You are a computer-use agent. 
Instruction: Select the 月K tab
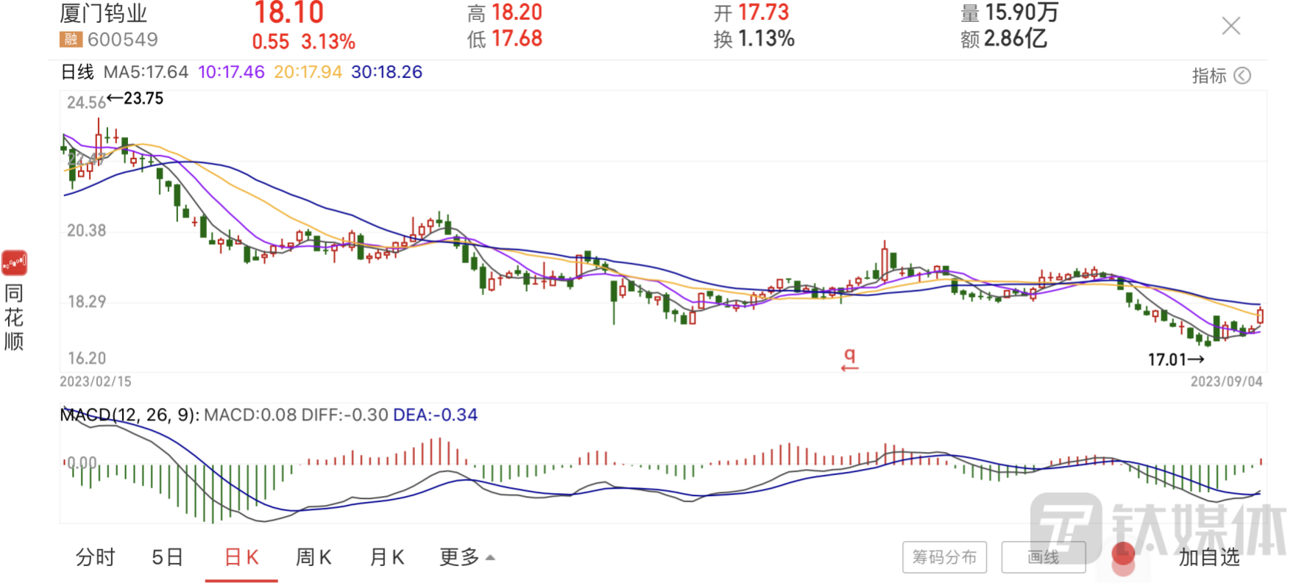coord(387,558)
